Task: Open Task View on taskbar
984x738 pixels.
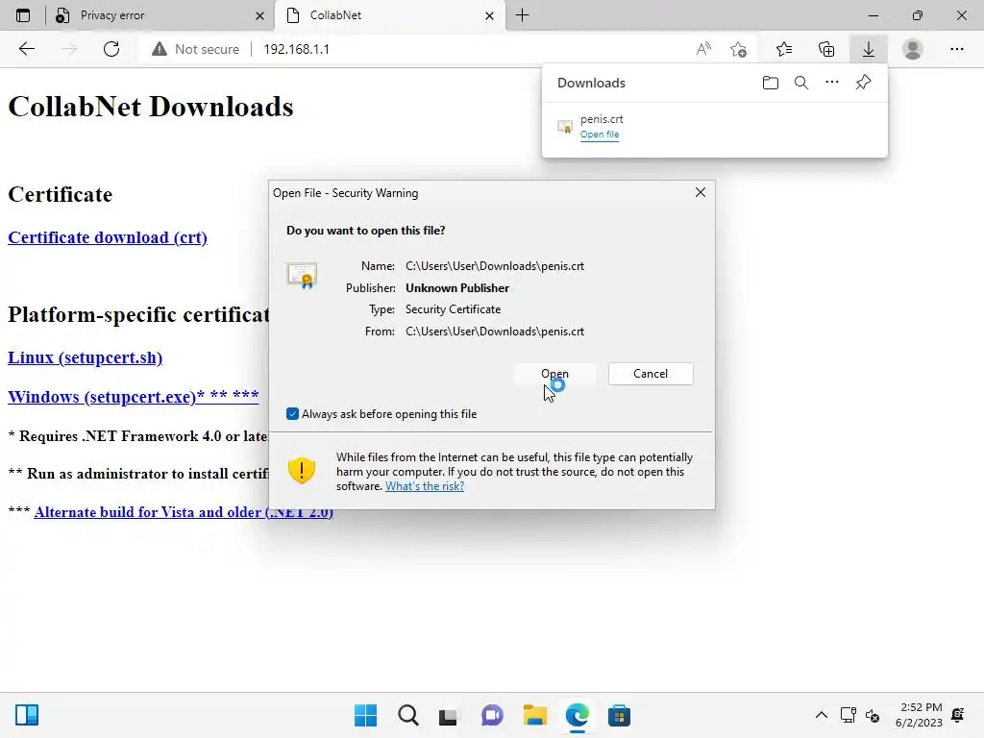Action: [448, 716]
